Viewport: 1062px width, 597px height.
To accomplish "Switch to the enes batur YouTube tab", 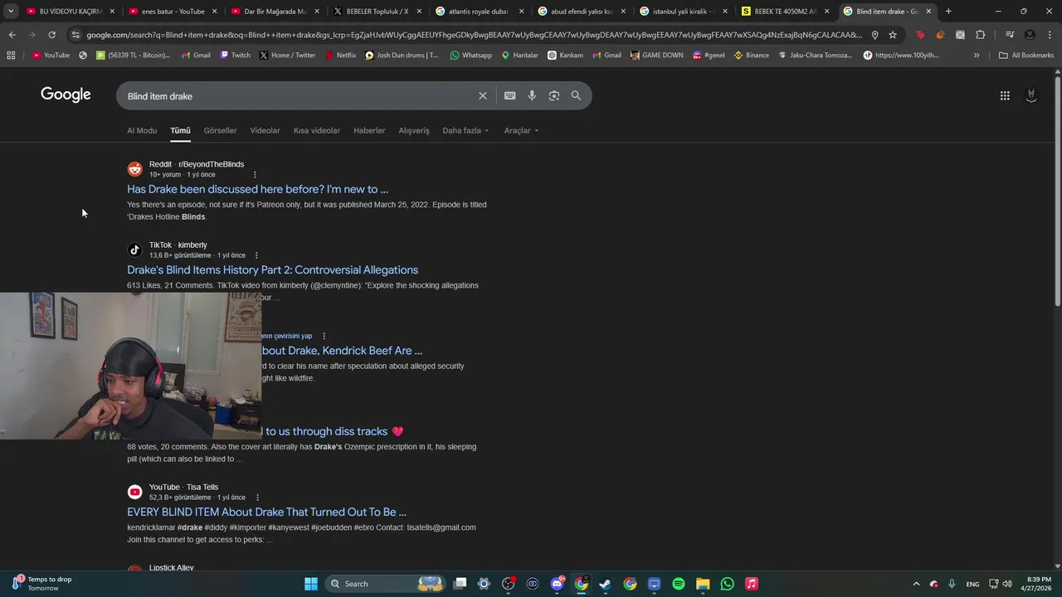I will (x=172, y=11).
